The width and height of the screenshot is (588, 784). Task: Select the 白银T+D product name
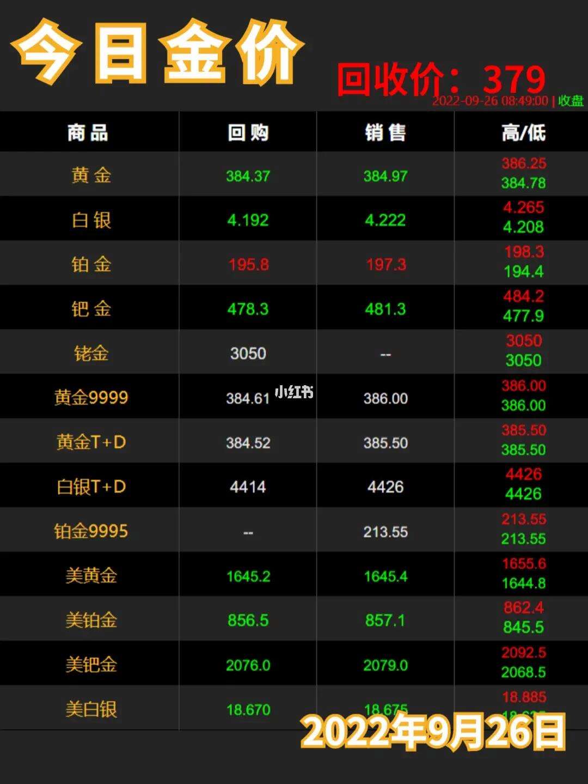(x=91, y=487)
